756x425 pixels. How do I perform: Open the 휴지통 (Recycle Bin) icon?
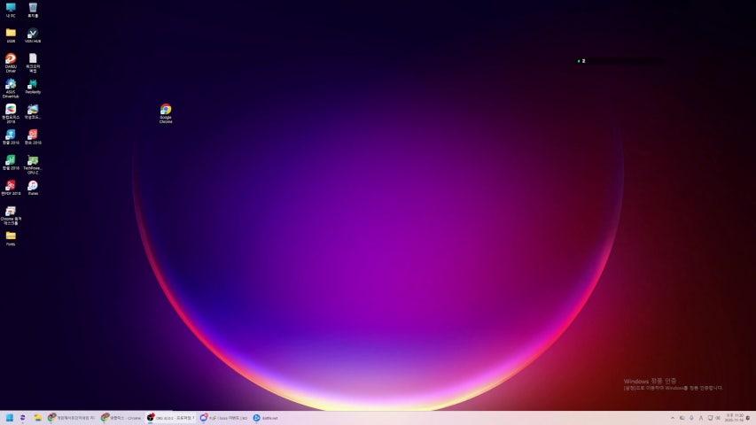[x=33, y=8]
